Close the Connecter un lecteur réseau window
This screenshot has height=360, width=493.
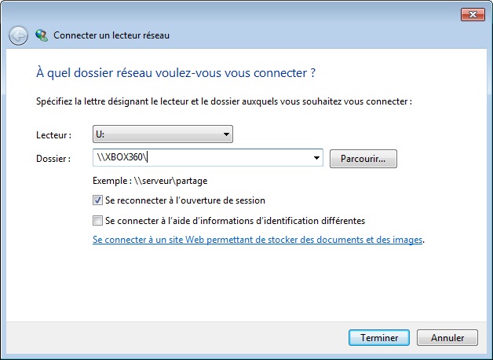click(x=473, y=14)
